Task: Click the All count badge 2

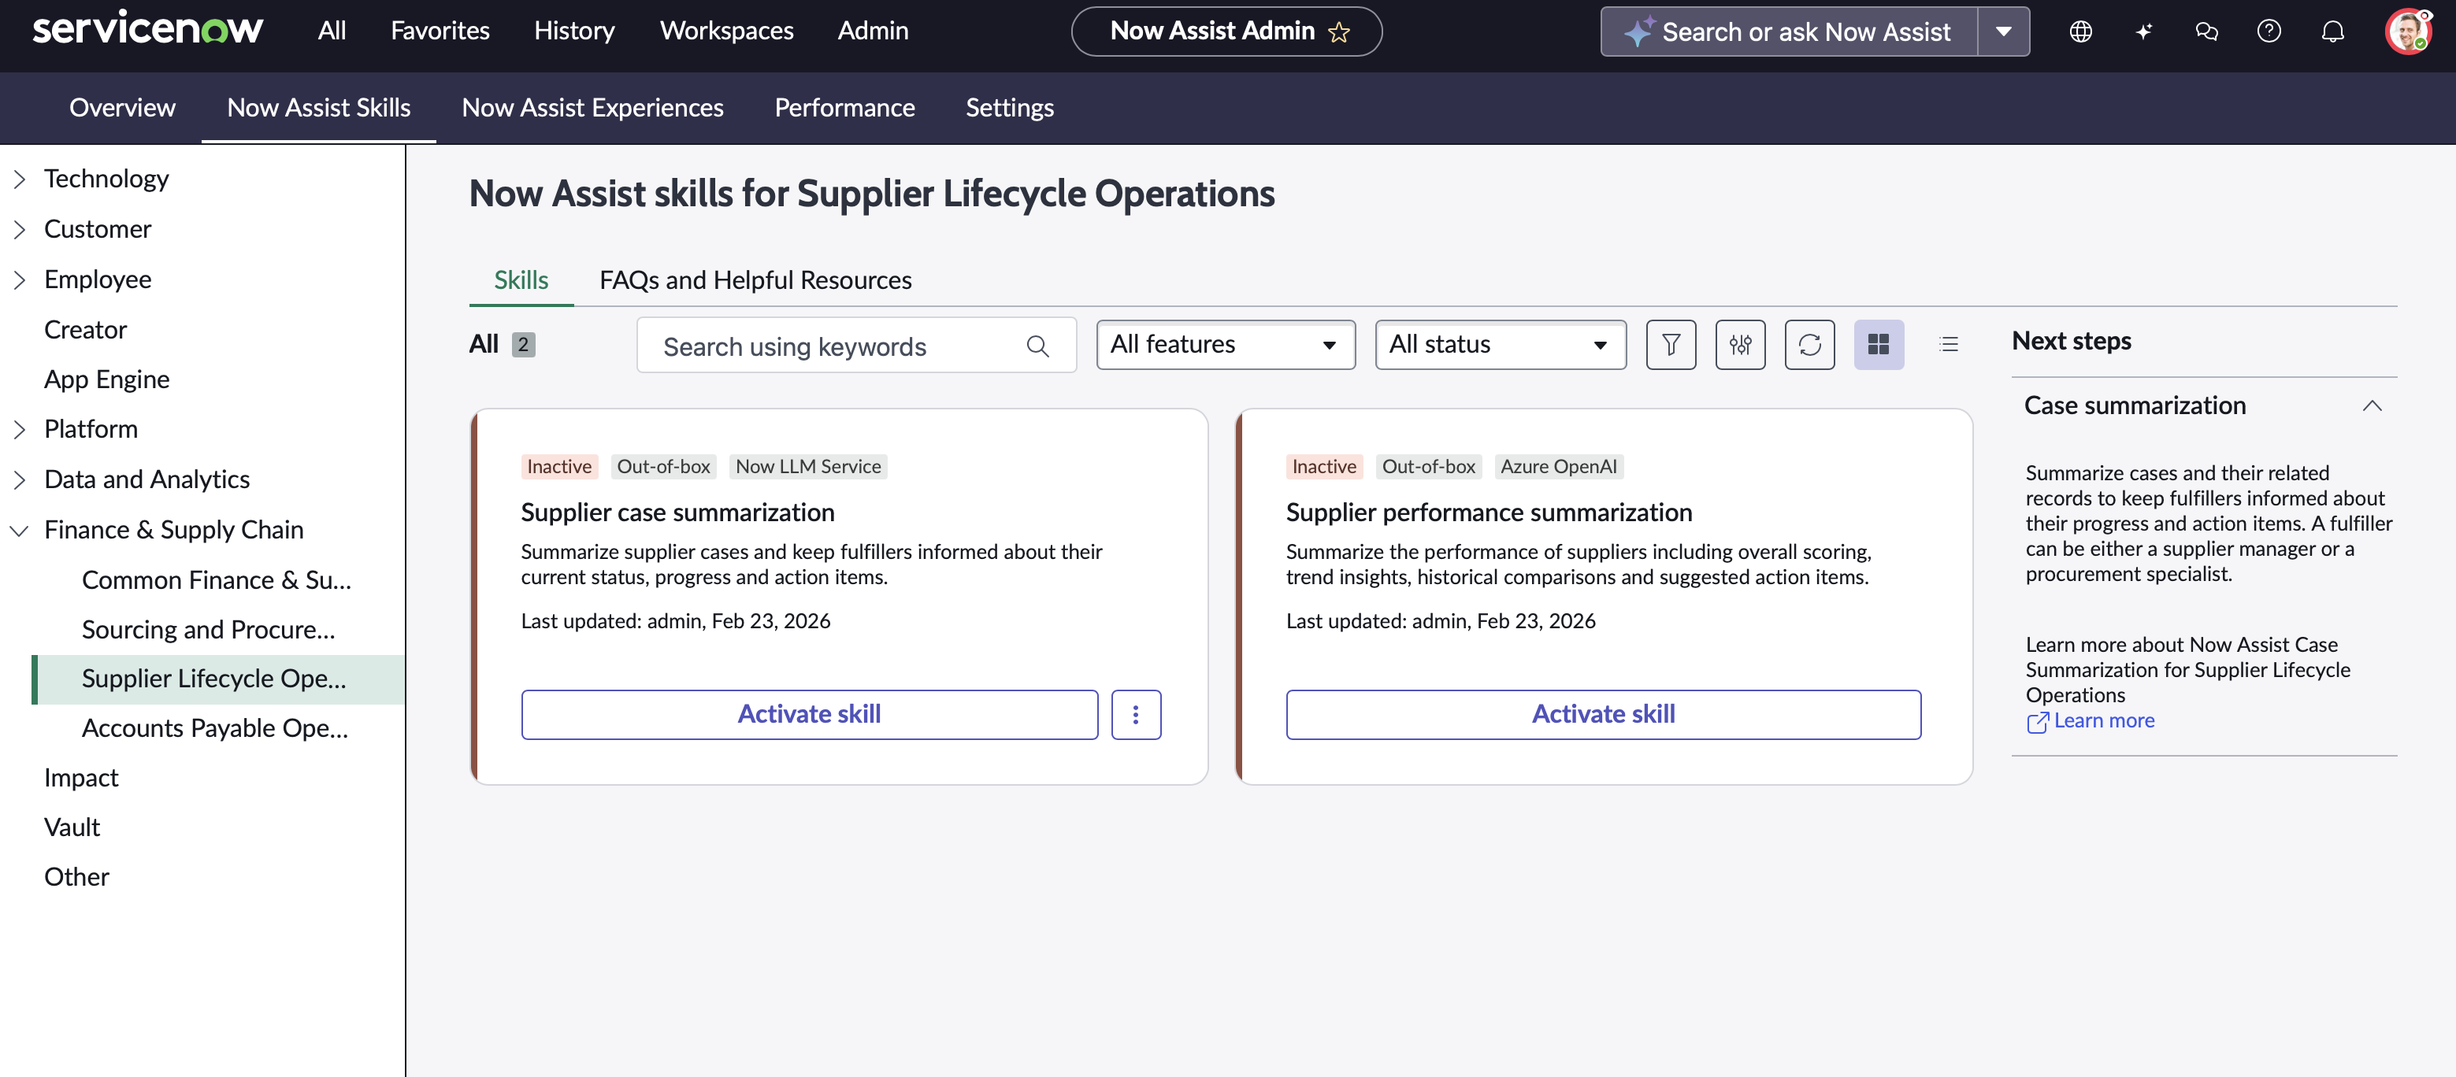Action: pos(522,344)
